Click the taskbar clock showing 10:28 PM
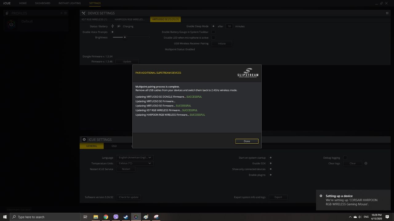 tap(377, 217)
